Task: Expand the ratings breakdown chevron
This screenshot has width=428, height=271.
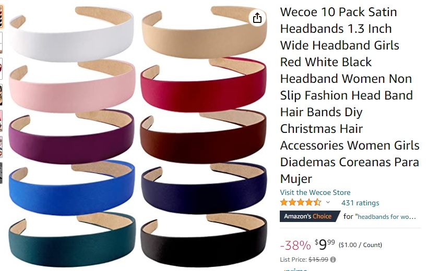Action: [x=328, y=202]
